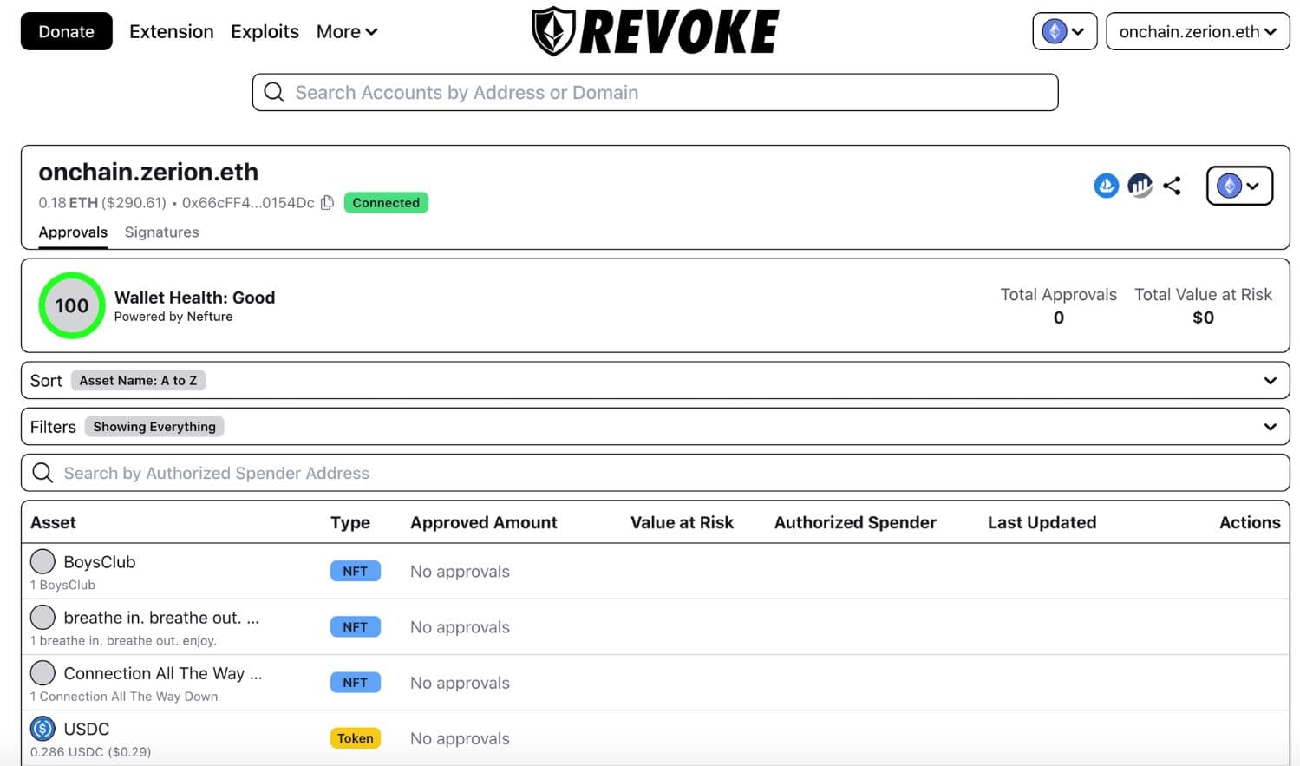The height and width of the screenshot is (766, 1300).
Task: Click the wallet health score 100 ring
Action: (72, 305)
